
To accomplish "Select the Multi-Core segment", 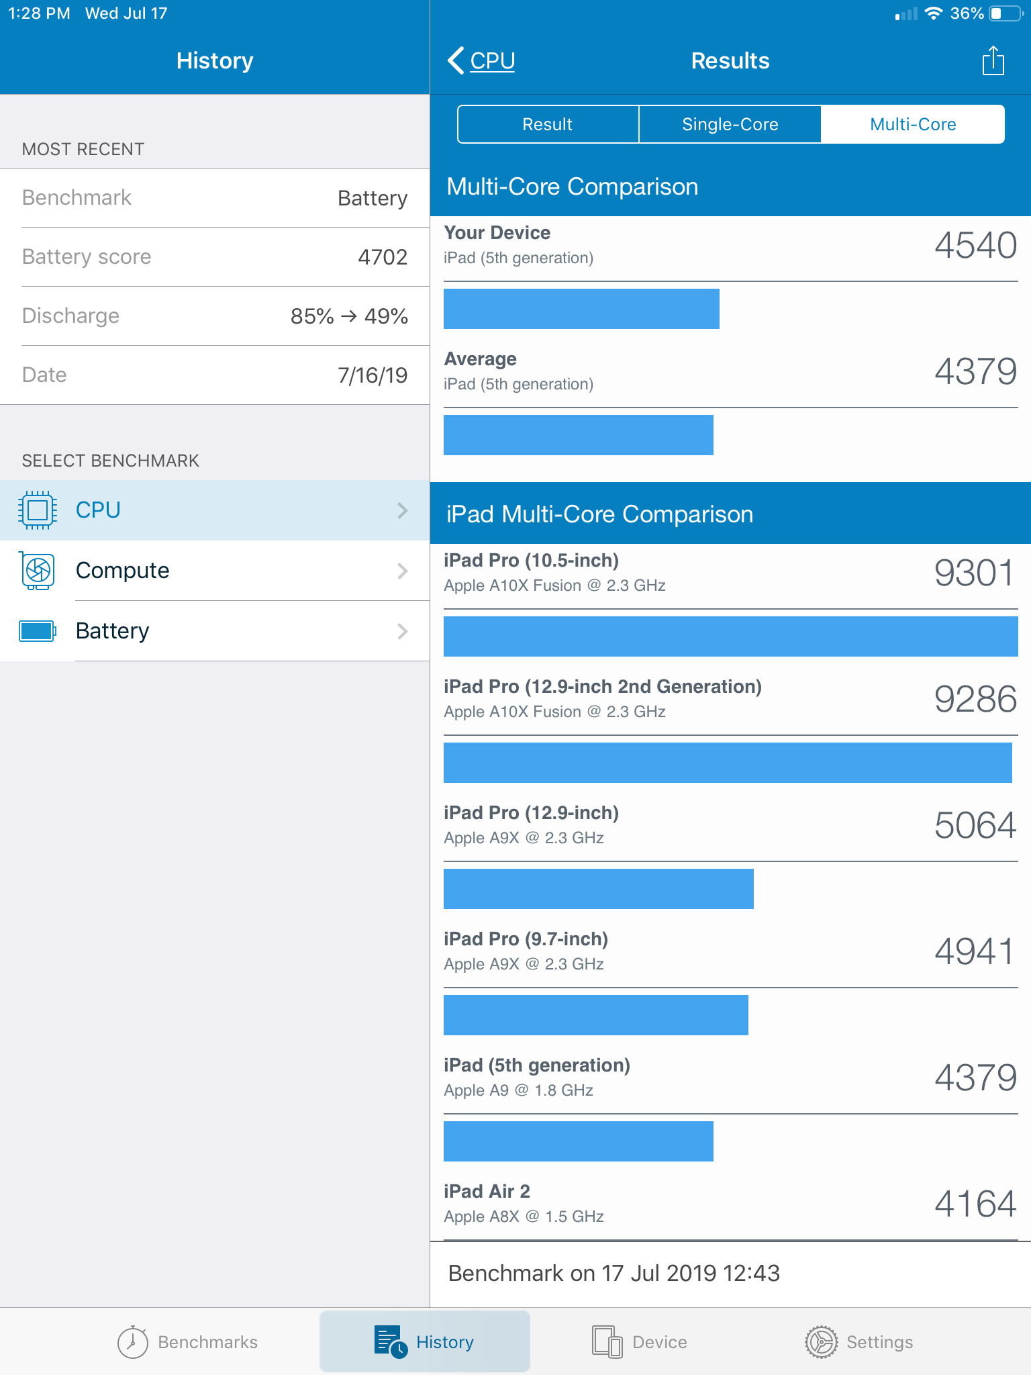I will tap(913, 124).
